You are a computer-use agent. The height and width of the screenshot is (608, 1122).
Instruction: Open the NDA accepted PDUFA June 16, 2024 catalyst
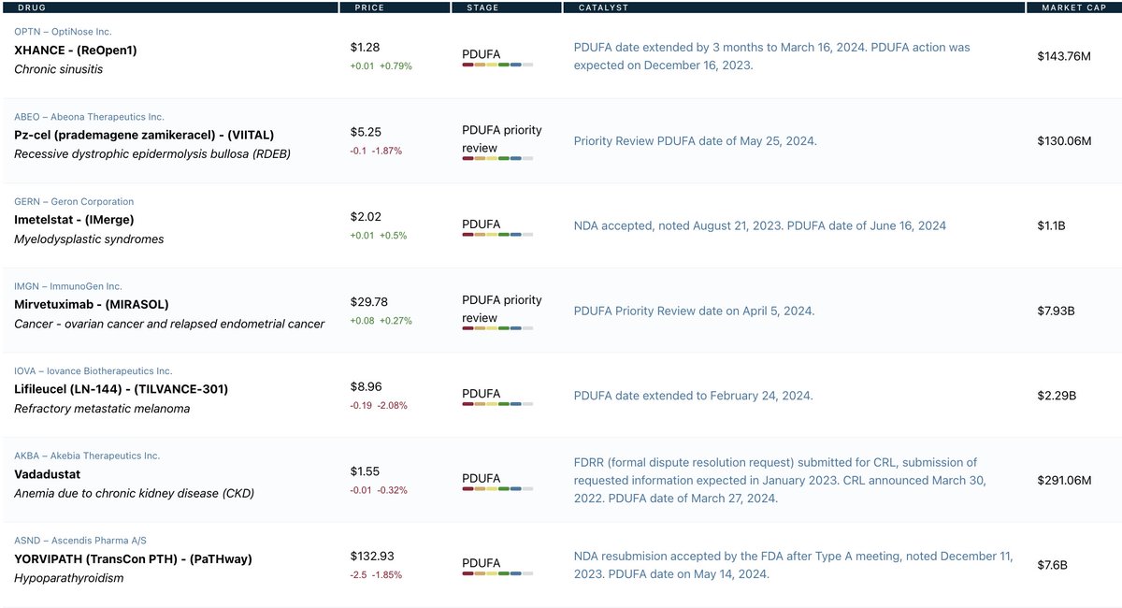click(759, 225)
